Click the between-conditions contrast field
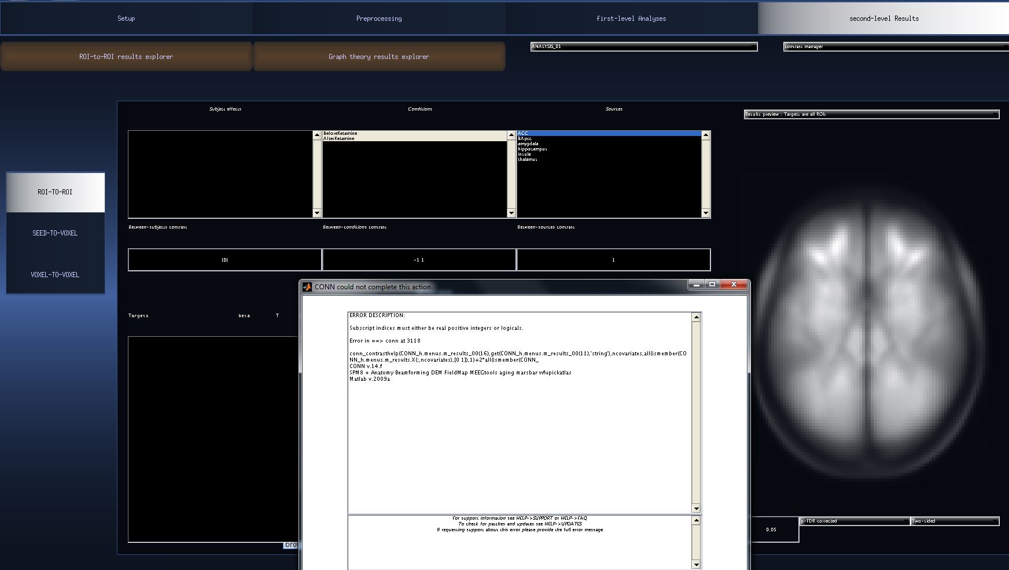 point(419,260)
